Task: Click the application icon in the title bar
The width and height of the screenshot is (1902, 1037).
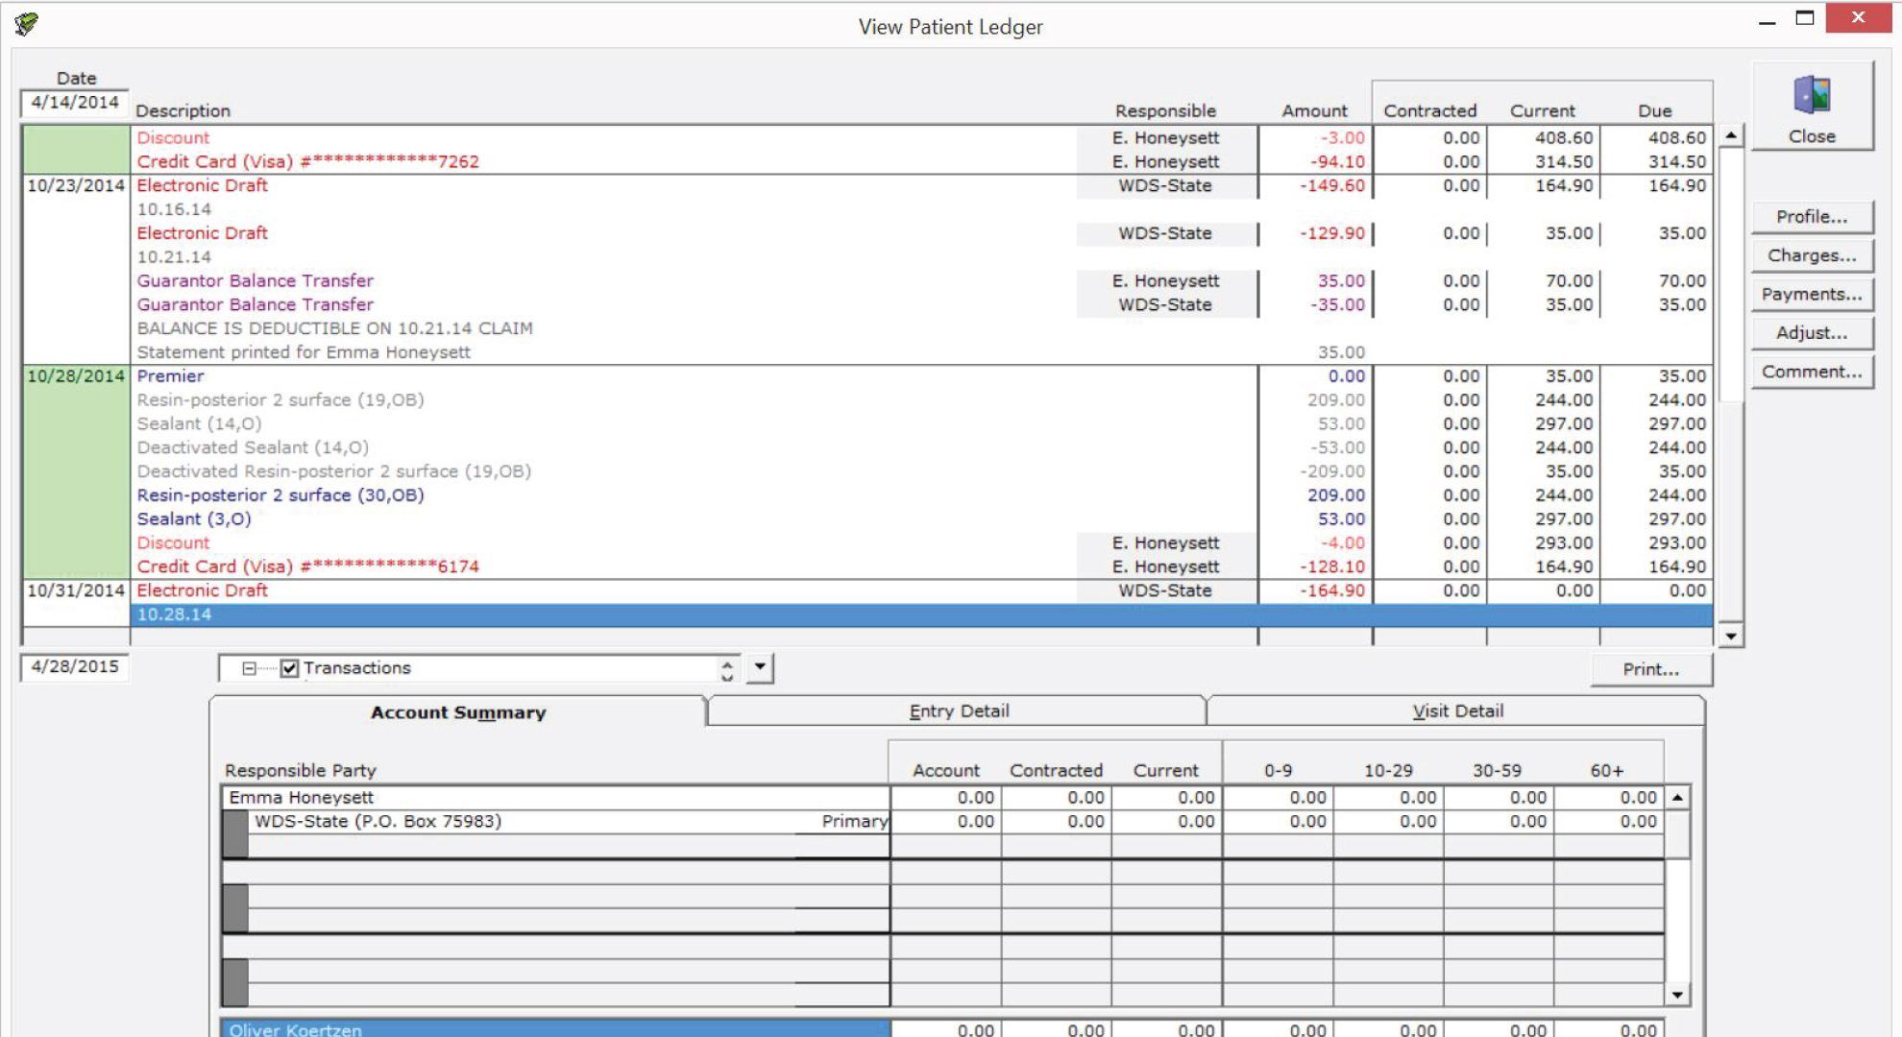Action: click(x=27, y=24)
